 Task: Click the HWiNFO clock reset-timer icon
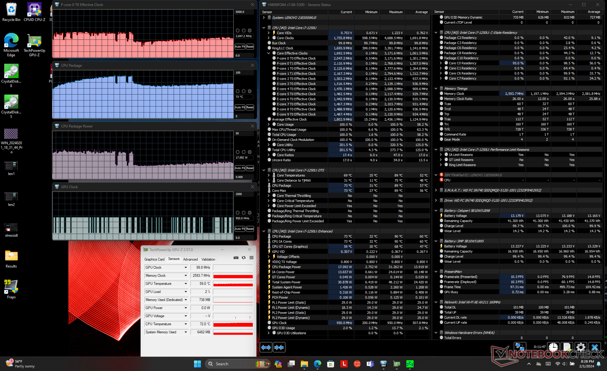(x=553, y=347)
